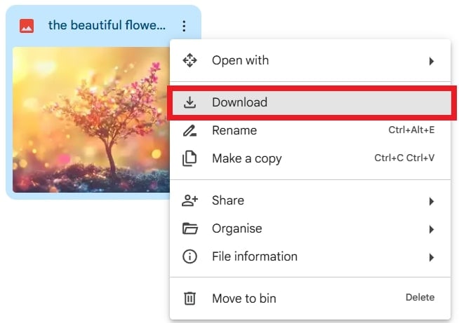Screen dimensions: 459x323
Task: Expand the Organise submenu arrow
Action: pos(432,229)
